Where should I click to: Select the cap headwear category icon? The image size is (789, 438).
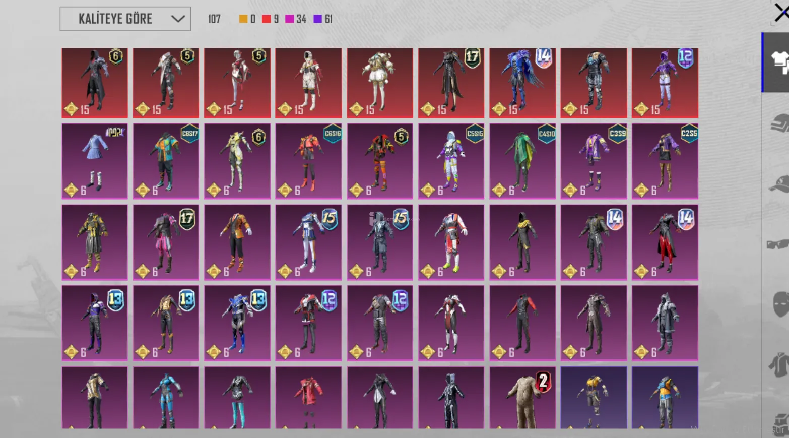tap(778, 184)
